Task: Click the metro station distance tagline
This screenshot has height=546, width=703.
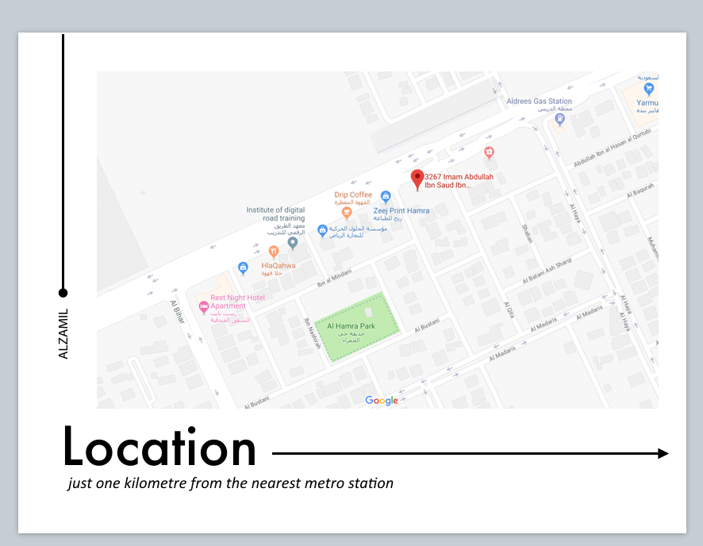Action: tap(231, 483)
